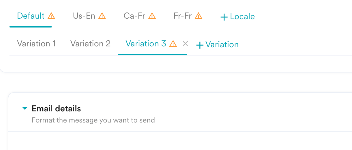Click the warning icon on Default tab
This screenshot has width=352, height=150.
(x=51, y=16)
